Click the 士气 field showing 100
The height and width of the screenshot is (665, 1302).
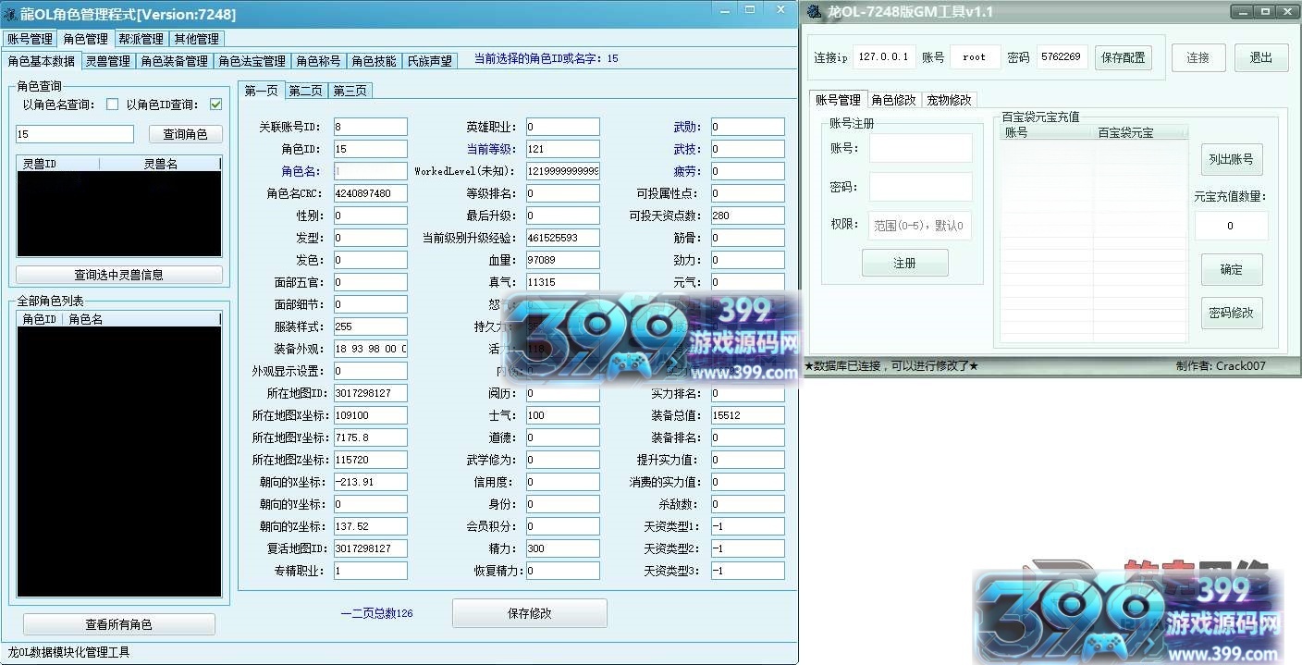(x=562, y=415)
